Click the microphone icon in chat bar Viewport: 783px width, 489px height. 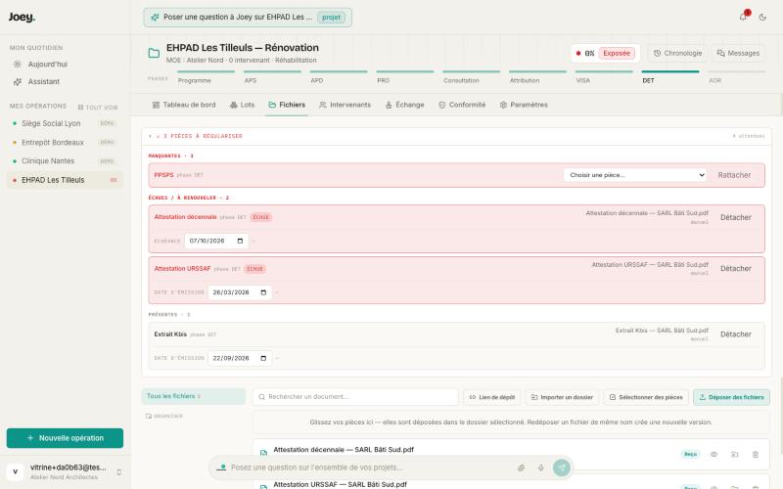tap(541, 467)
